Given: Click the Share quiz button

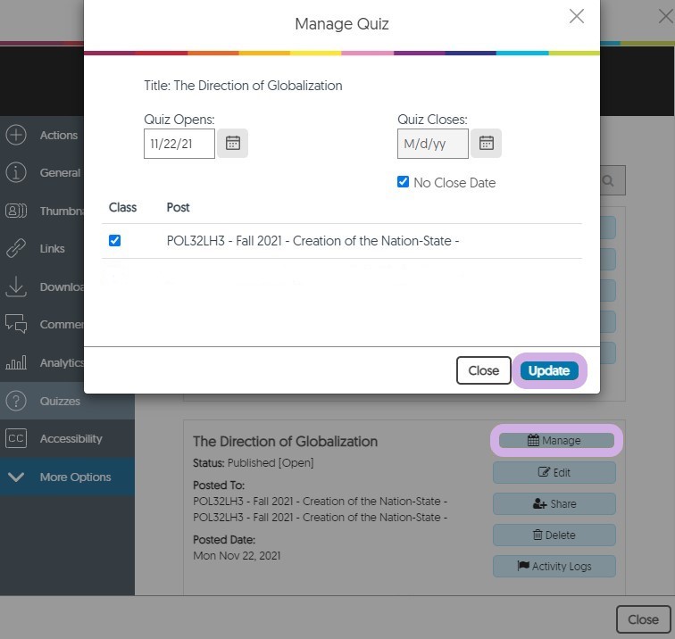Looking at the screenshot, I should coord(554,504).
